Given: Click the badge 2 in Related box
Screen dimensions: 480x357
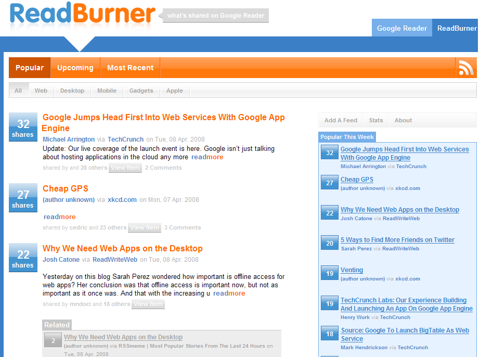Looking at the screenshot, I should click(53, 340).
